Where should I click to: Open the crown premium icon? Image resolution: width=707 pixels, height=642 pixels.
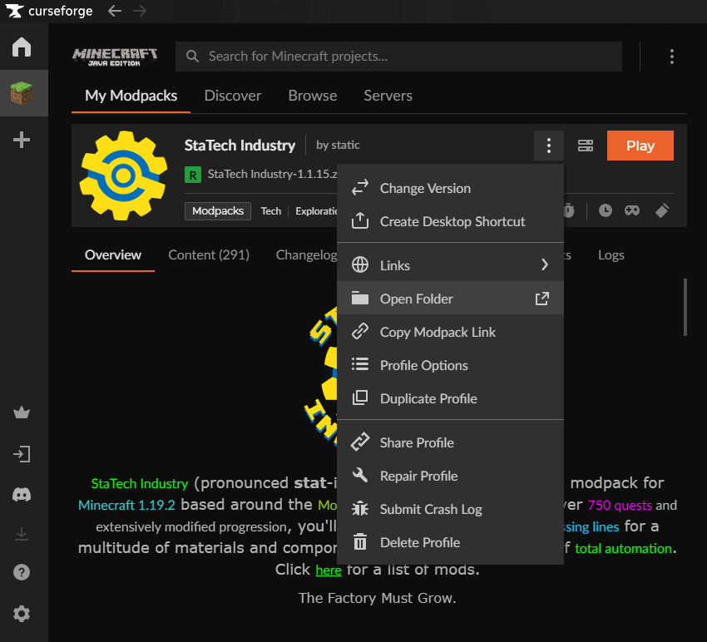click(x=22, y=413)
